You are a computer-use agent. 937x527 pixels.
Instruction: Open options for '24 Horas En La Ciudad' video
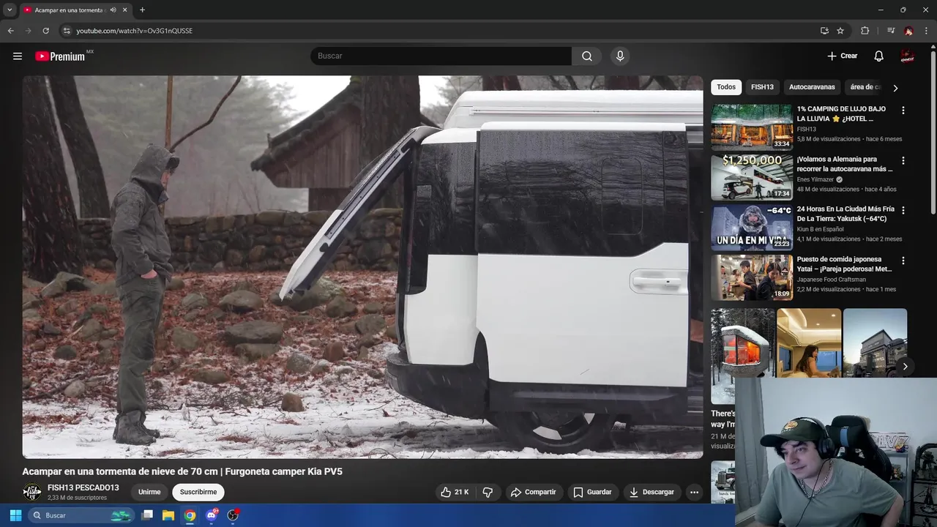coord(903,210)
